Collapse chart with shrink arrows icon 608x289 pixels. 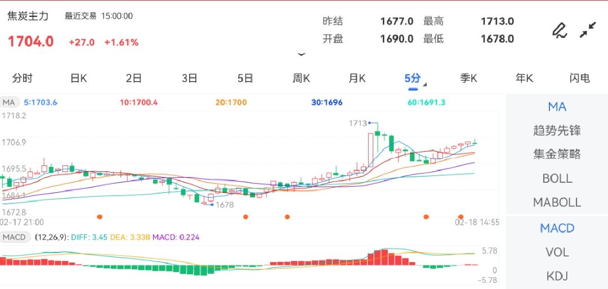[588, 30]
